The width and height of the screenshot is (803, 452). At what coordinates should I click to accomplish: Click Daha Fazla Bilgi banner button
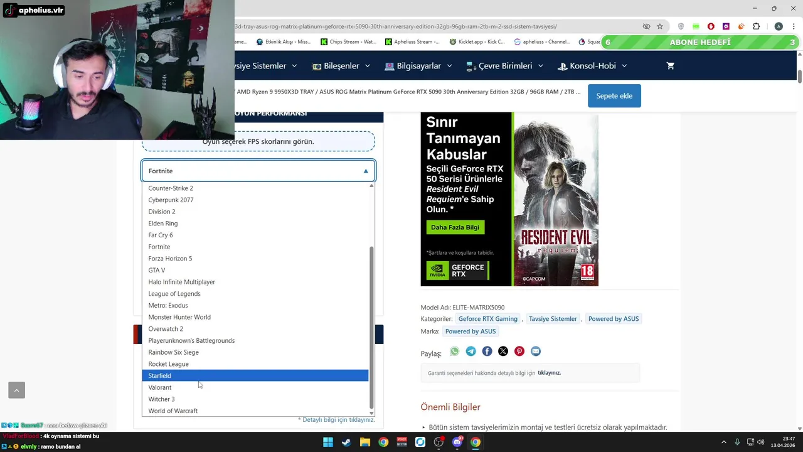pyautogui.click(x=455, y=227)
